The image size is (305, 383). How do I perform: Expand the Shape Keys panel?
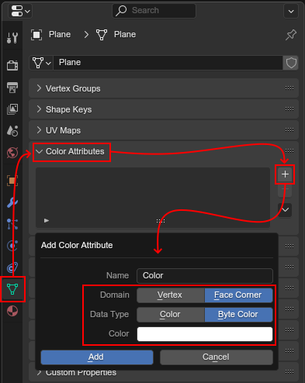pos(39,109)
